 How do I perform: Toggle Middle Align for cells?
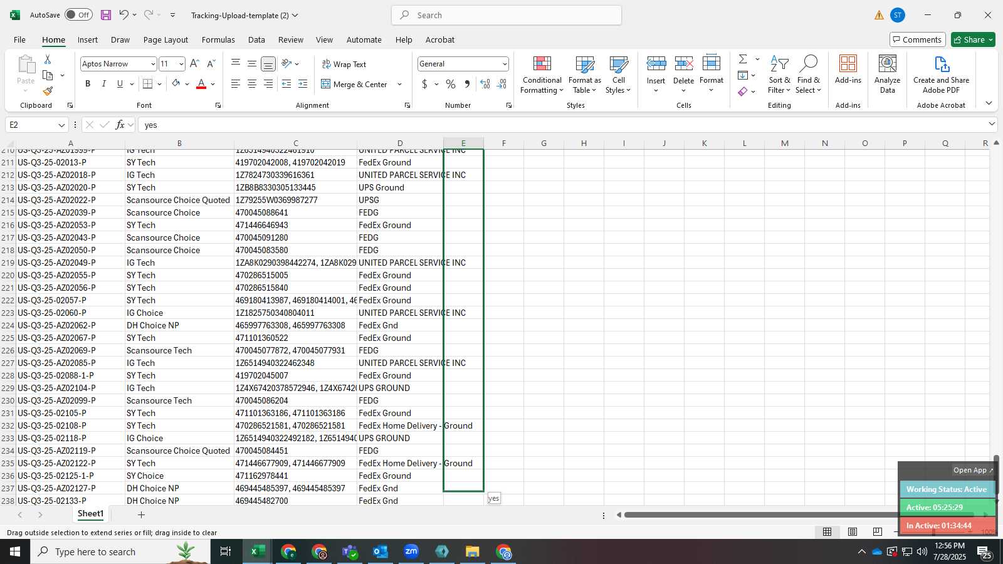click(x=252, y=64)
